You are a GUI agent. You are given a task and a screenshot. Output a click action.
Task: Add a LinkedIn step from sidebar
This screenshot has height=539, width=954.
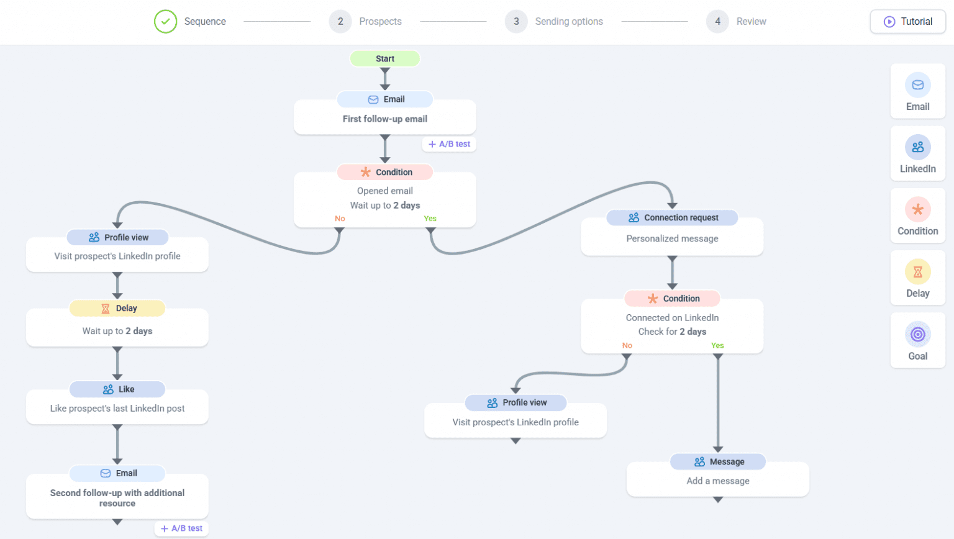pos(917,153)
